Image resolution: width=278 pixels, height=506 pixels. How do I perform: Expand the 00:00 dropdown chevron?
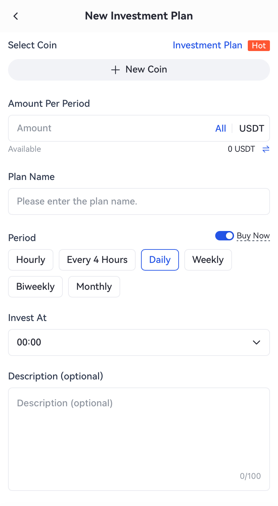(x=257, y=342)
